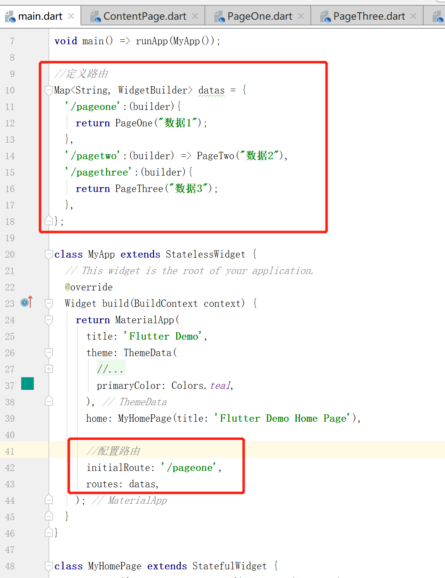Click the PageOne.dart Dart file icon
Viewport: 445px width, 578px height.
pyautogui.click(x=220, y=16)
